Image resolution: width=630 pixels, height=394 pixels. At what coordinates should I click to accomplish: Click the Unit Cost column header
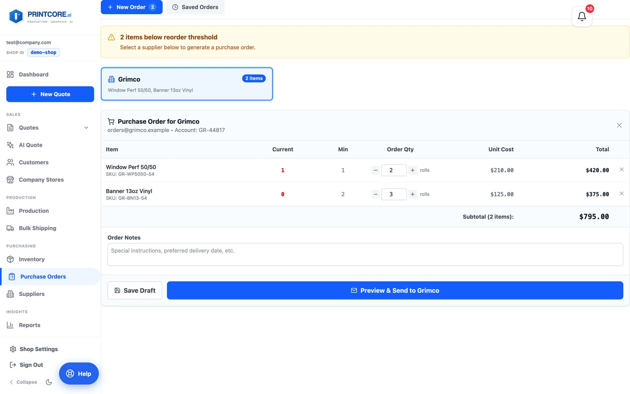pos(501,149)
